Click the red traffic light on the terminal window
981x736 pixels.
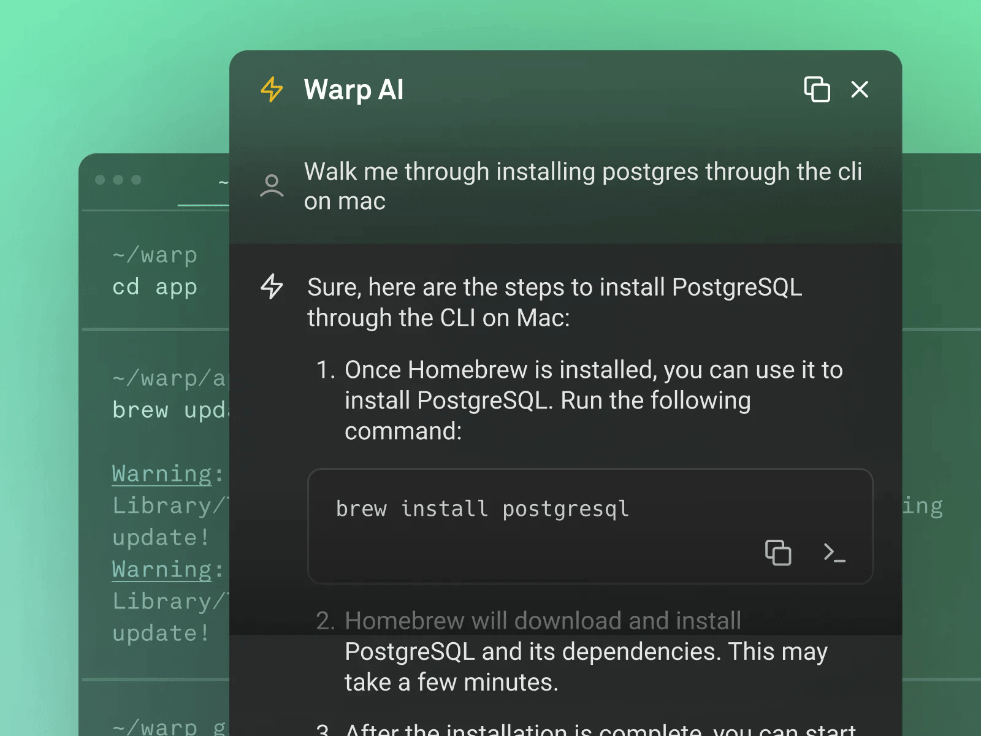point(100,180)
